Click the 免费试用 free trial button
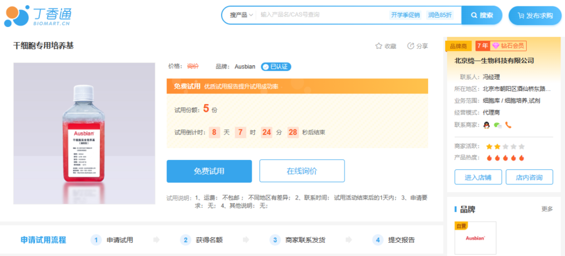 tap(209, 171)
